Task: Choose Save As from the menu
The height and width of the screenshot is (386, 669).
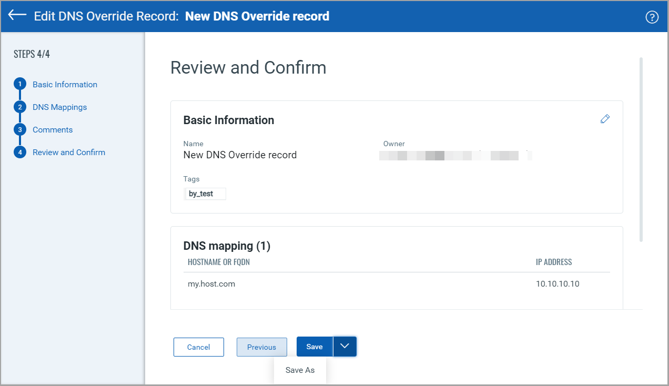Action: tap(300, 370)
